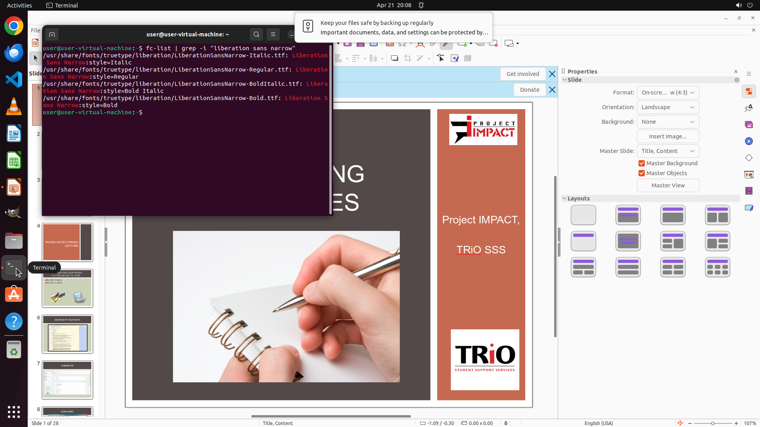Open the Shapes sidebar deck
760x427 pixels.
tap(749, 158)
